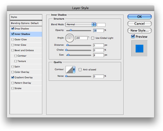Open the Contour curve picker thumbnail
The image size is (163, 131).
click(x=69, y=69)
